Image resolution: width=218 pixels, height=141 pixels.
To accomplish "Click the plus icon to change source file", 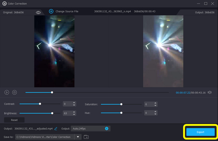I will pos(51,11).
